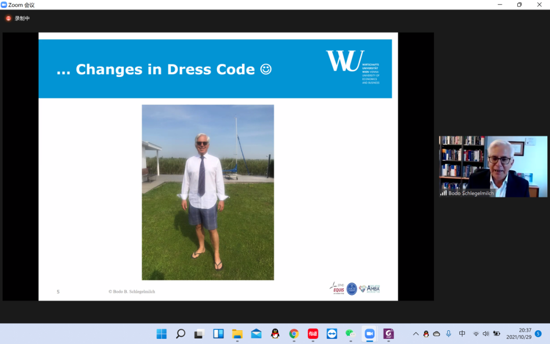Open the Youdao app in taskbar
Screen dimensions: 550x344
pyautogui.click(x=313, y=334)
